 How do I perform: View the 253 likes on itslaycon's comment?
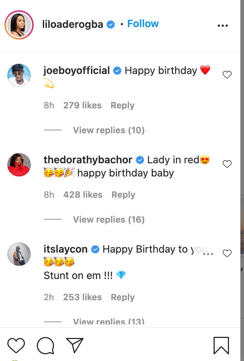pyautogui.click(x=82, y=297)
